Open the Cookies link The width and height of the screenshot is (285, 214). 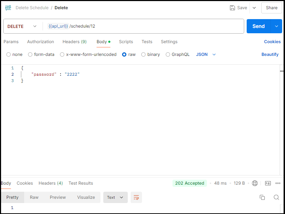272,42
